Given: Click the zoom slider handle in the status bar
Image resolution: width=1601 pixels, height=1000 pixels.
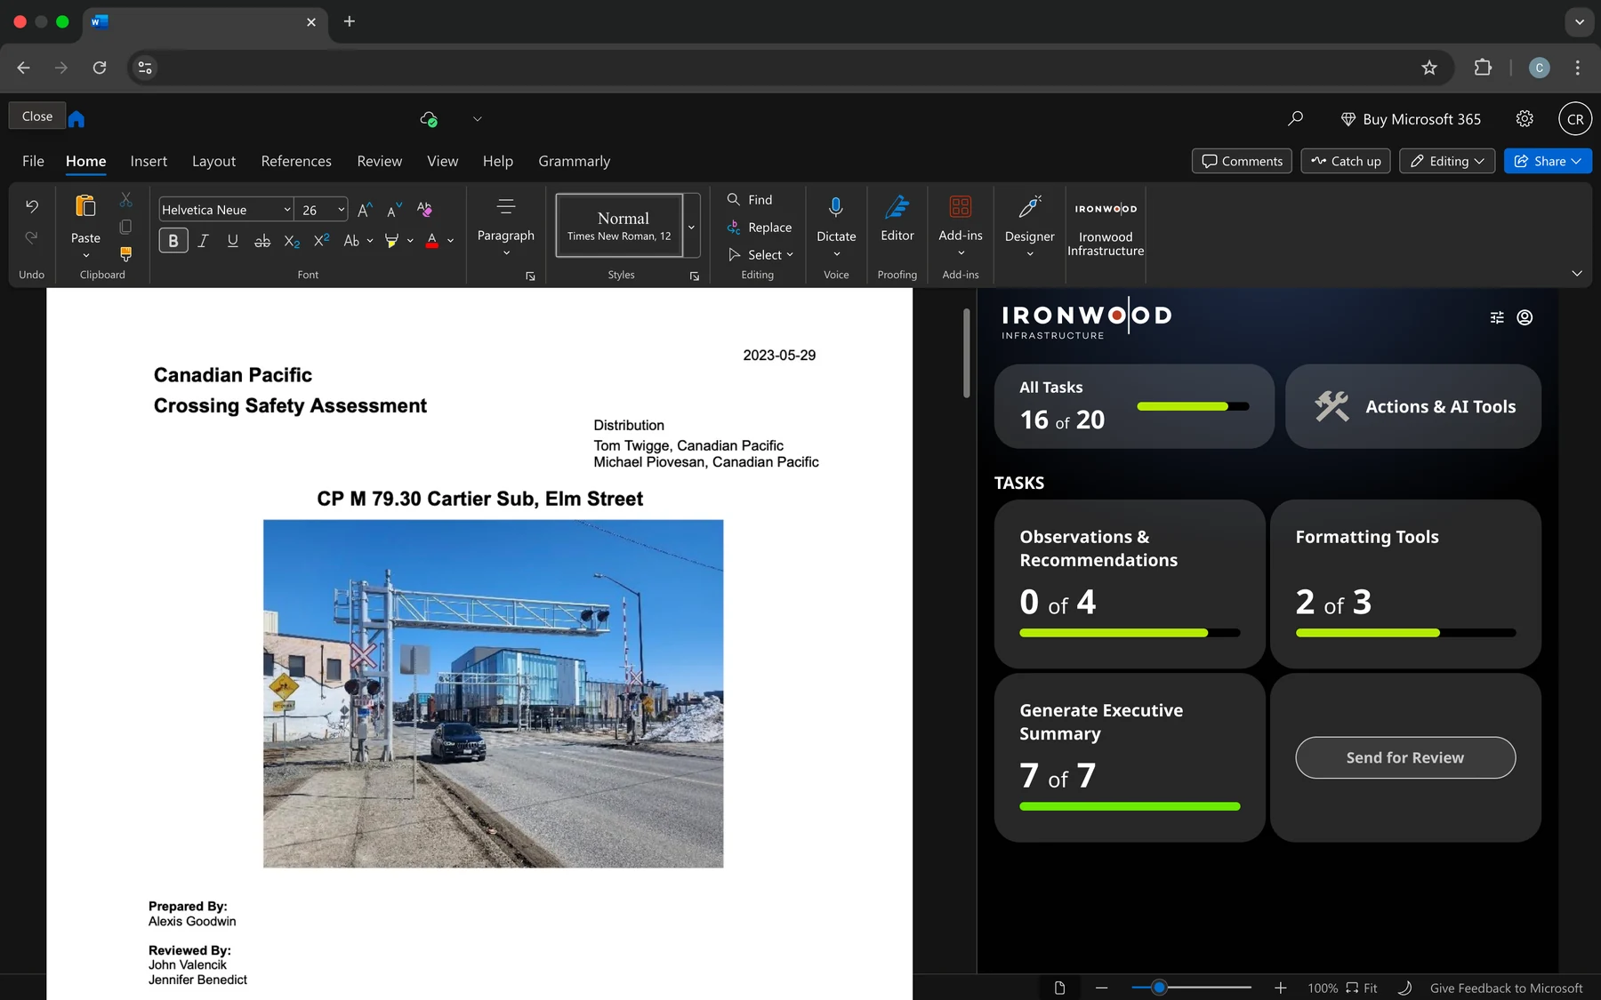Looking at the screenshot, I should click(1159, 988).
